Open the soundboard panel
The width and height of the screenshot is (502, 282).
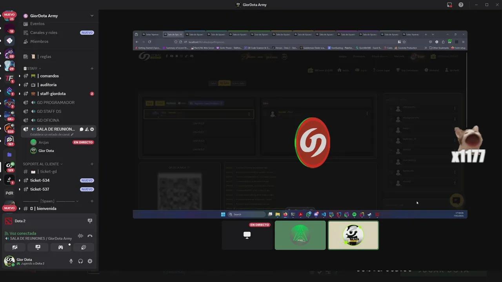(84, 248)
